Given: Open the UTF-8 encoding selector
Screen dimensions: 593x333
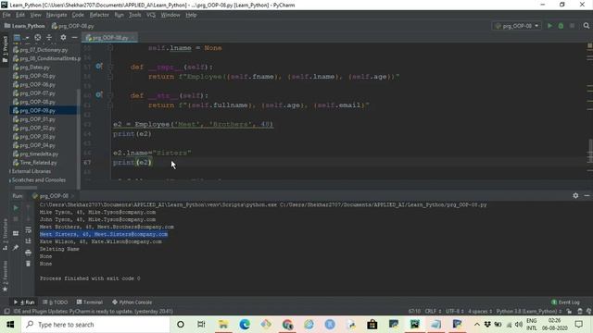Looking at the screenshot, I should (454, 311).
